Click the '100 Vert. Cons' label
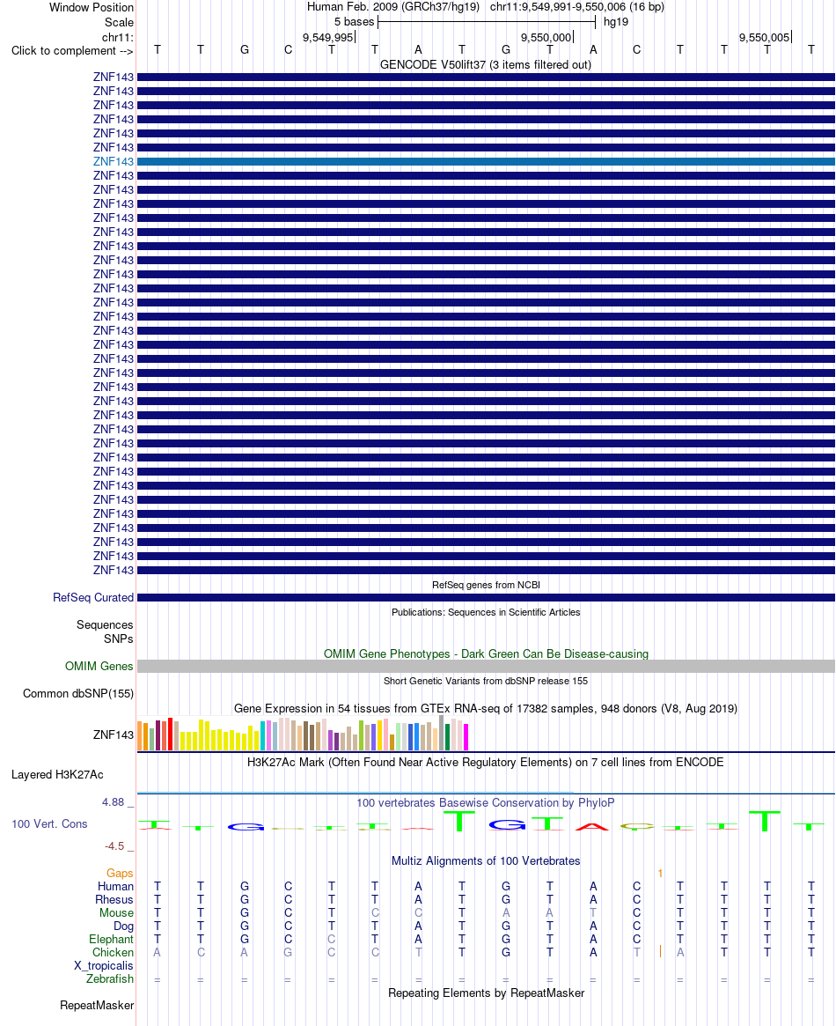The width and height of the screenshot is (836, 1026). (49, 823)
